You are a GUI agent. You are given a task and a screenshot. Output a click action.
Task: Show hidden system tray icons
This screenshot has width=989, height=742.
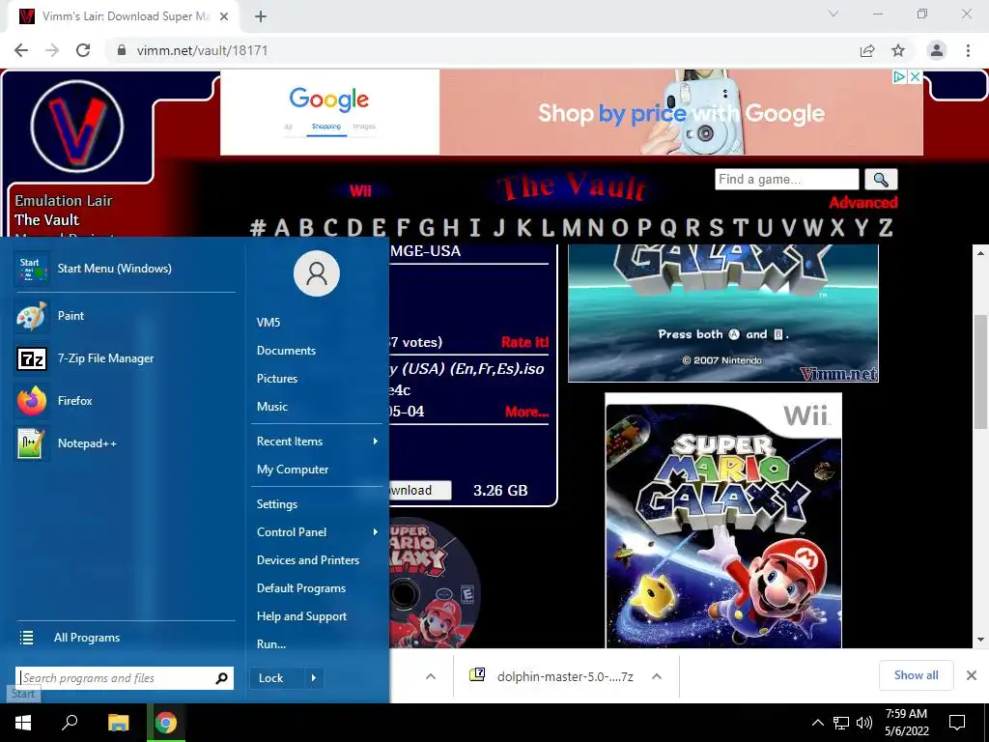tap(817, 723)
